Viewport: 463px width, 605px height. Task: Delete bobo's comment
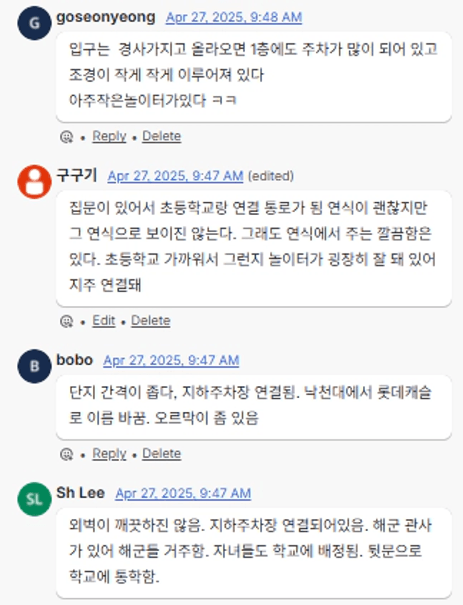(161, 453)
